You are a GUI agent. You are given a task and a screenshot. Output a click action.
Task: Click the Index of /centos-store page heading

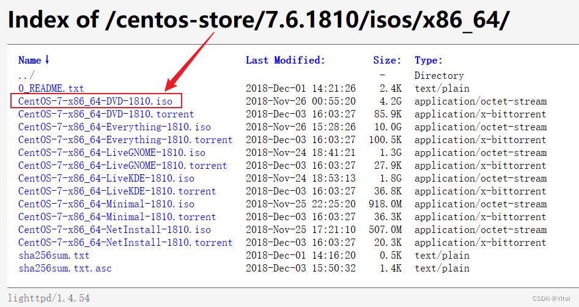(x=259, y=19)
